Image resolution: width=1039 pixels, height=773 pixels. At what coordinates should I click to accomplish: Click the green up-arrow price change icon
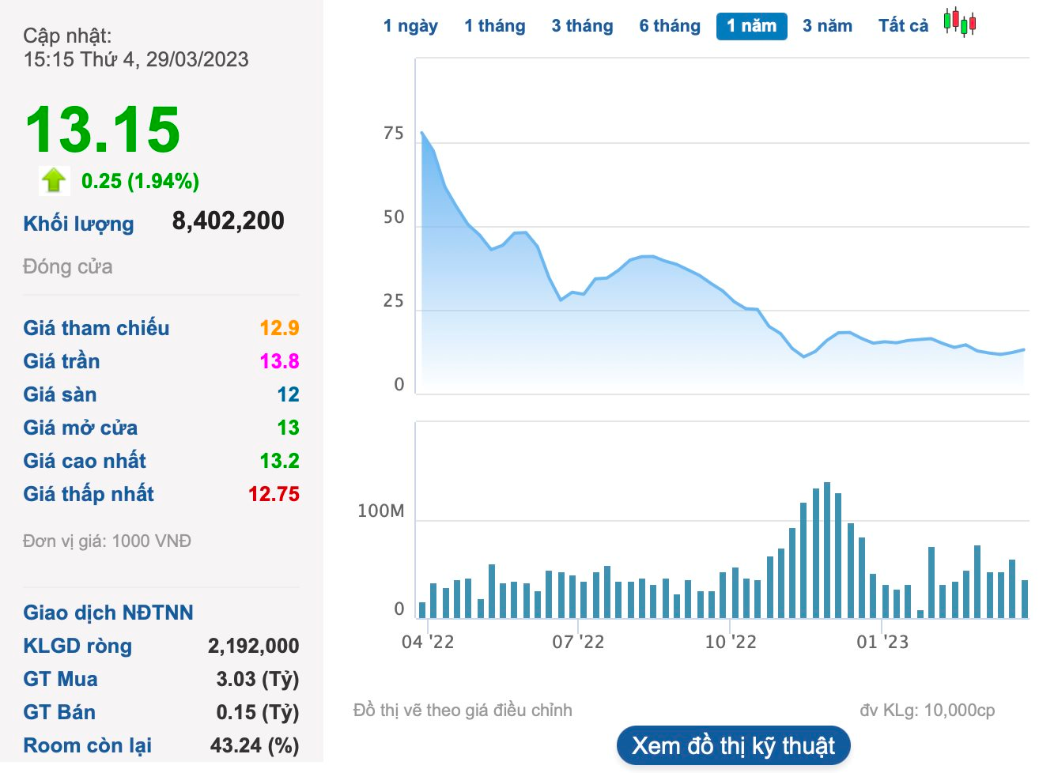click(x=52, y=180)
